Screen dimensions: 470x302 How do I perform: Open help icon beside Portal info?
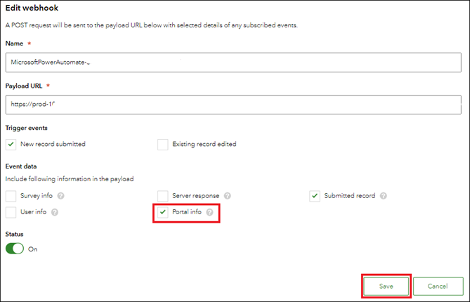point(210,212)
